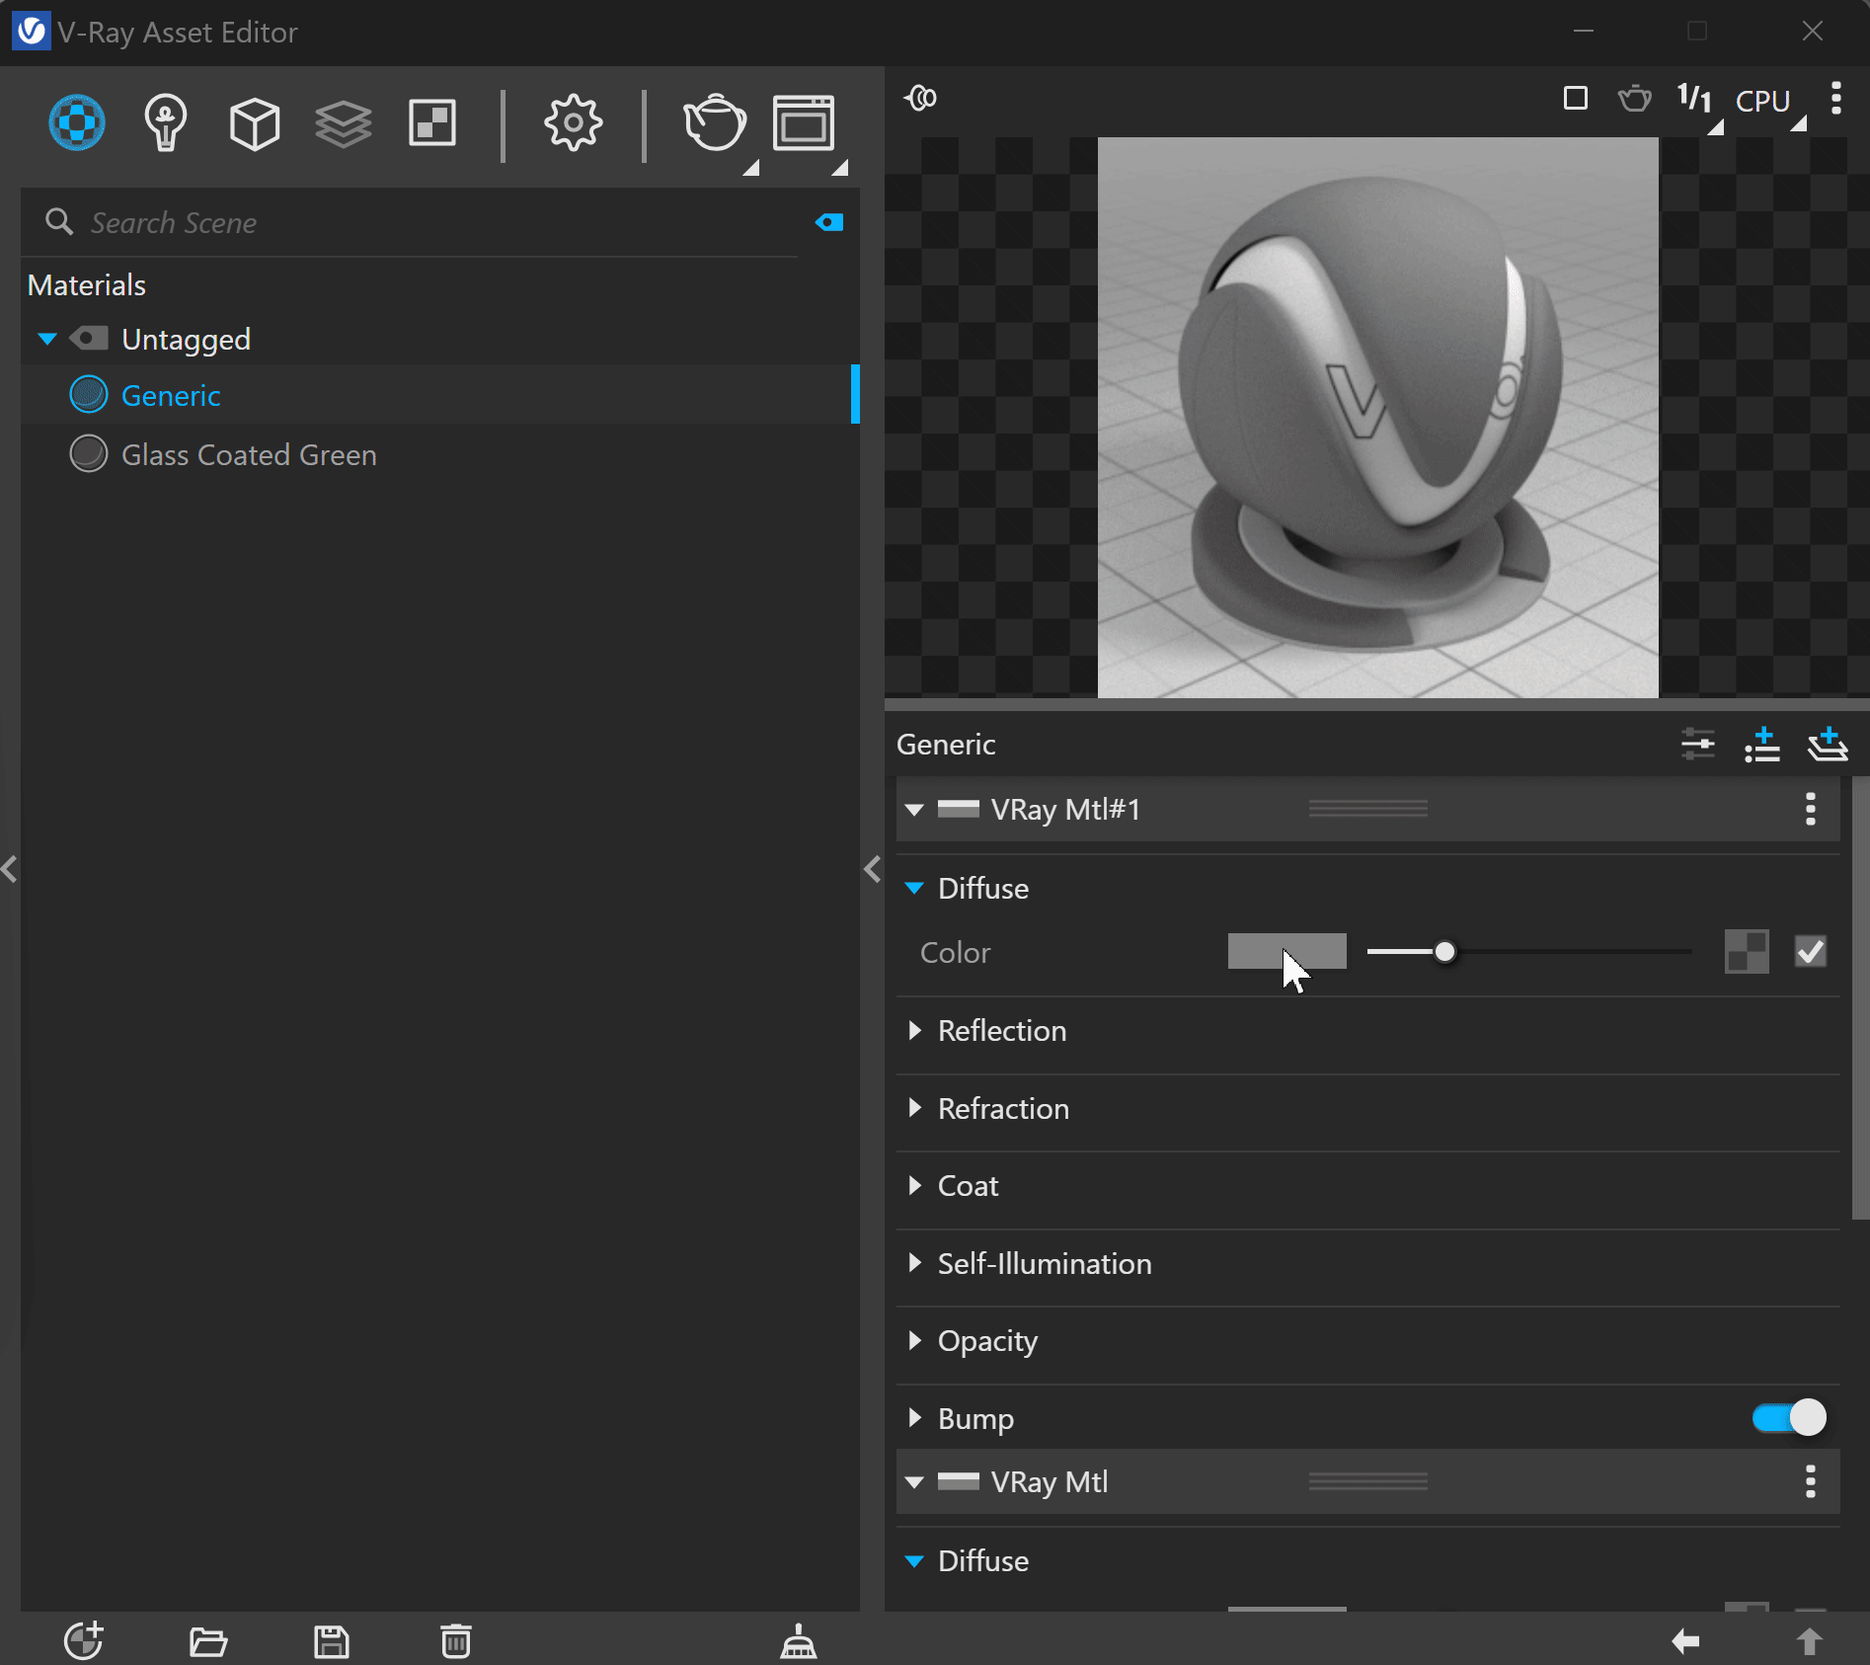This screenshot has height=1665, width=1870.
Task: Click the VRay Mtl drag handle
Action: [x=1367, y=1481]
